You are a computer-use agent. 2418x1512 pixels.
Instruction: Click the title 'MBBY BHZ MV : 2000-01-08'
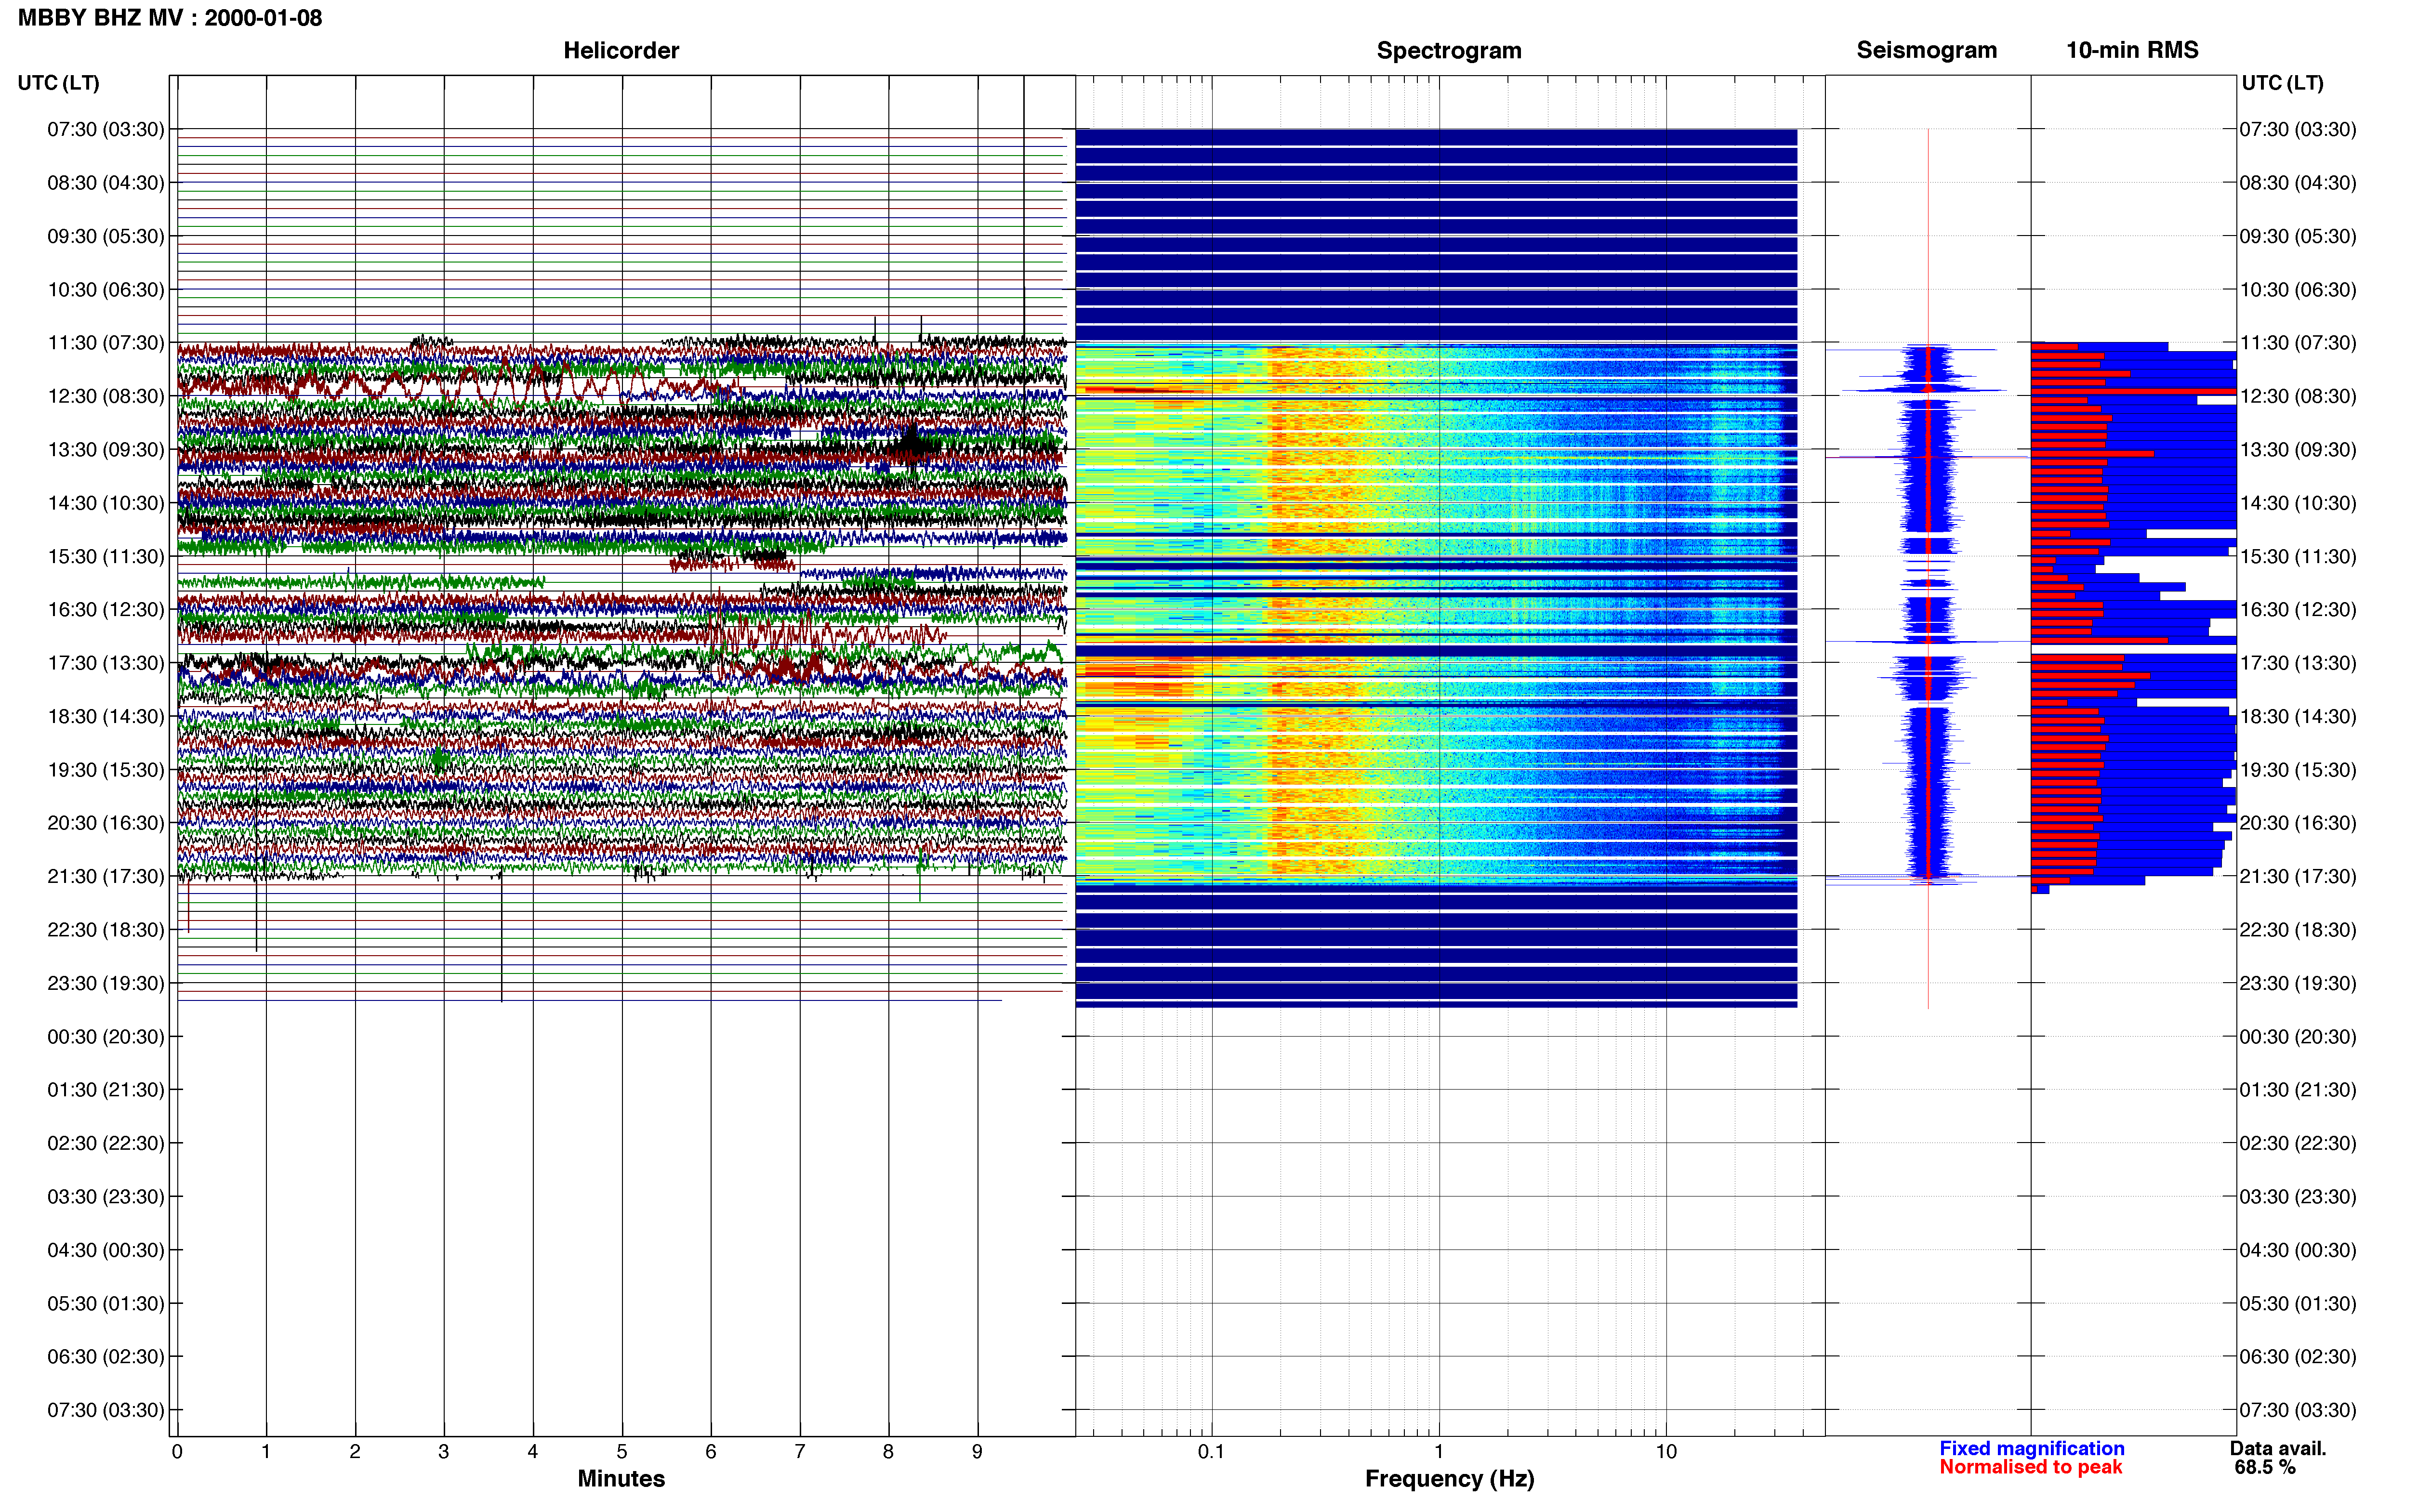tap(170, 18)
